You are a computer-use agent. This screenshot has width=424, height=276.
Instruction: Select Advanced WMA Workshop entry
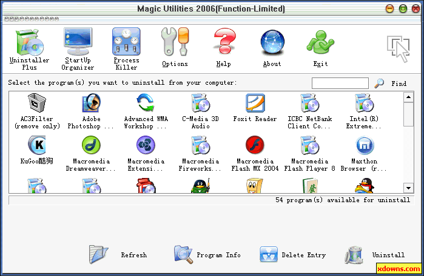tap(146, 111)
